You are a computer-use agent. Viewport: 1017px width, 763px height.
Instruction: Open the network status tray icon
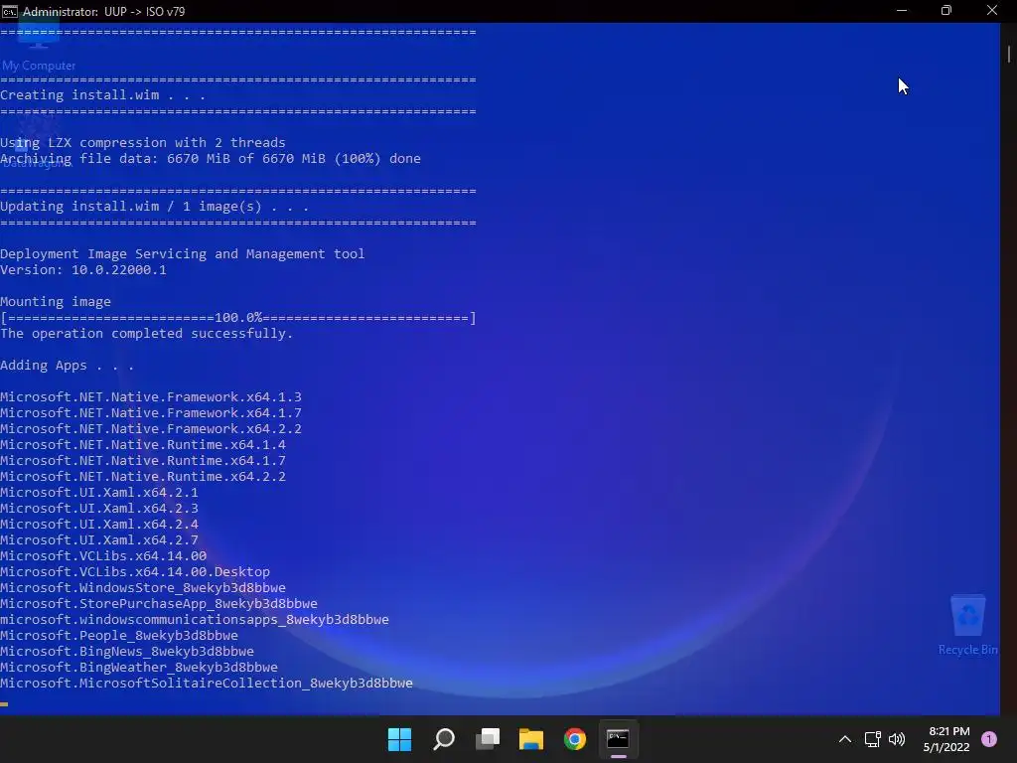(872, 739)
